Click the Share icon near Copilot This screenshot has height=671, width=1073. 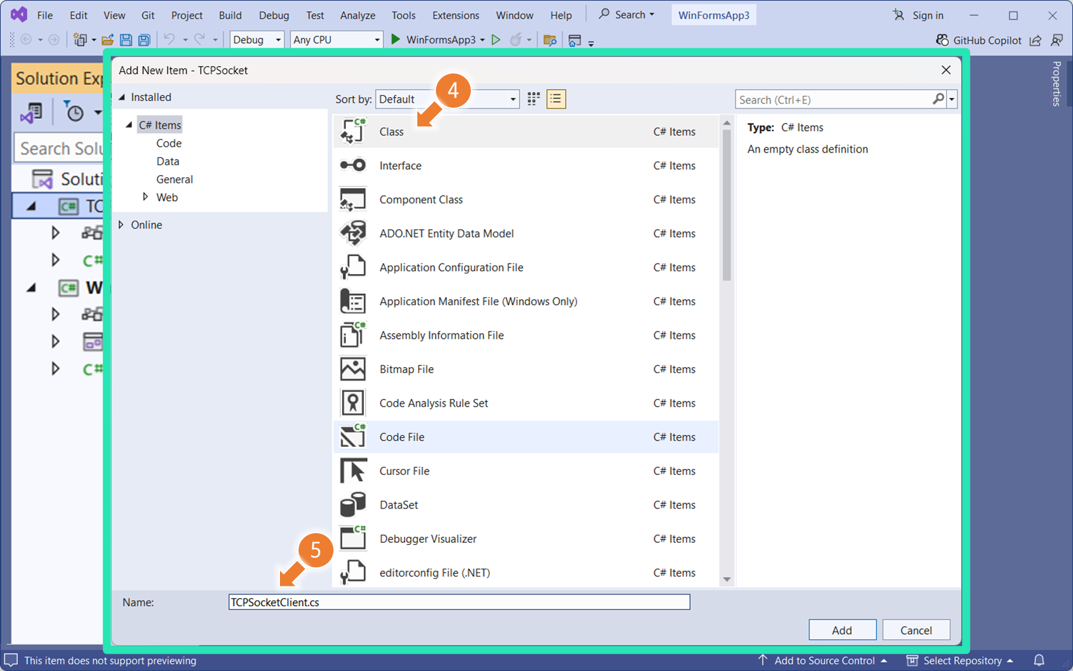pos(1035,40)
